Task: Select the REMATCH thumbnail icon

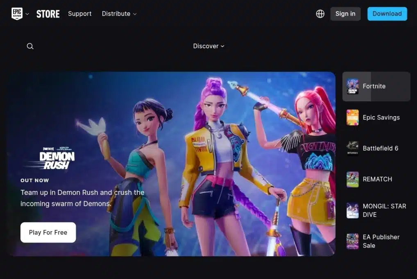Action: click(x=352, y=179)
